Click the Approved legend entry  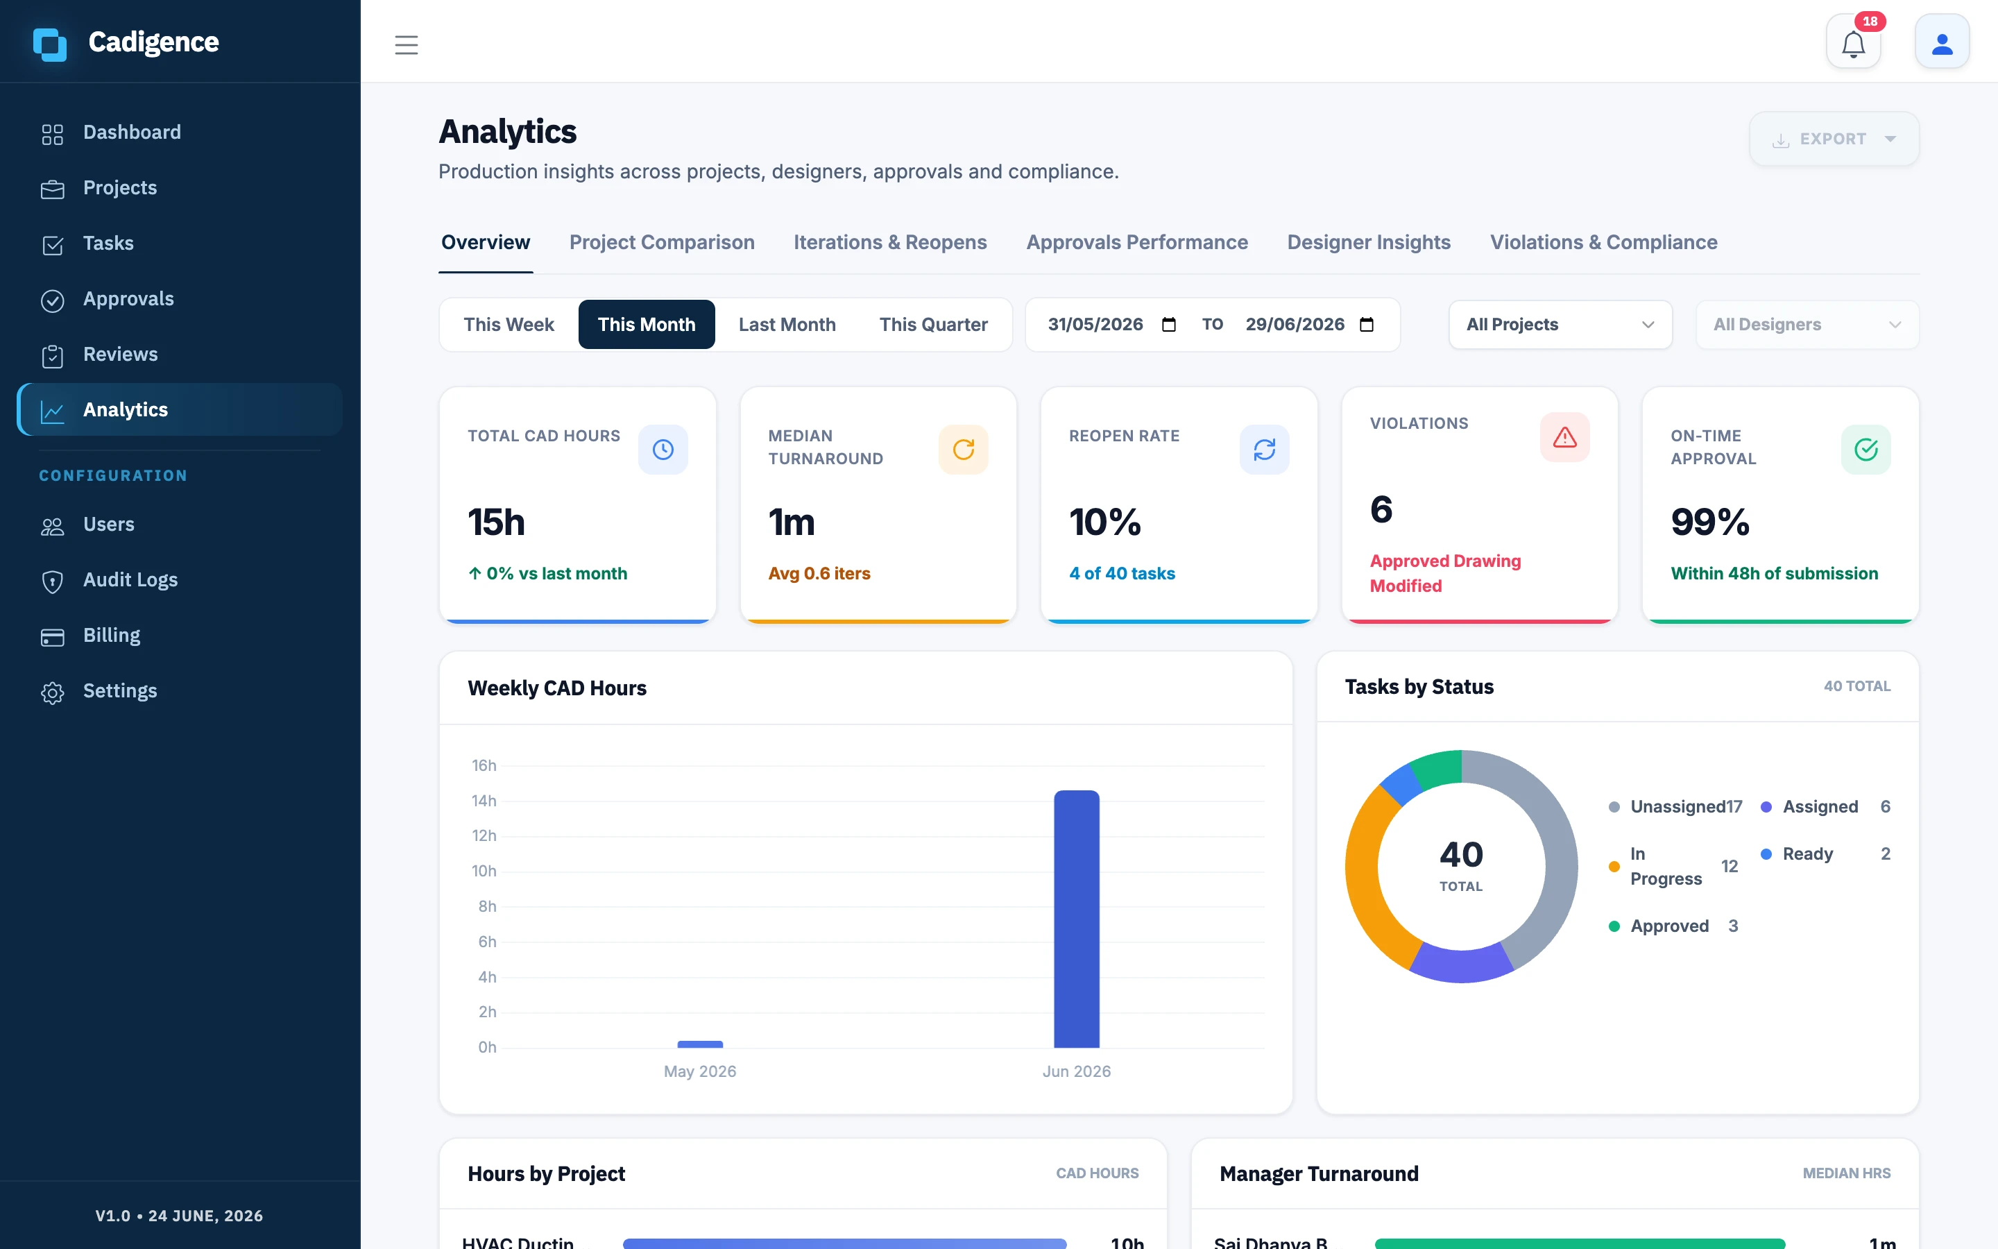1673,926
